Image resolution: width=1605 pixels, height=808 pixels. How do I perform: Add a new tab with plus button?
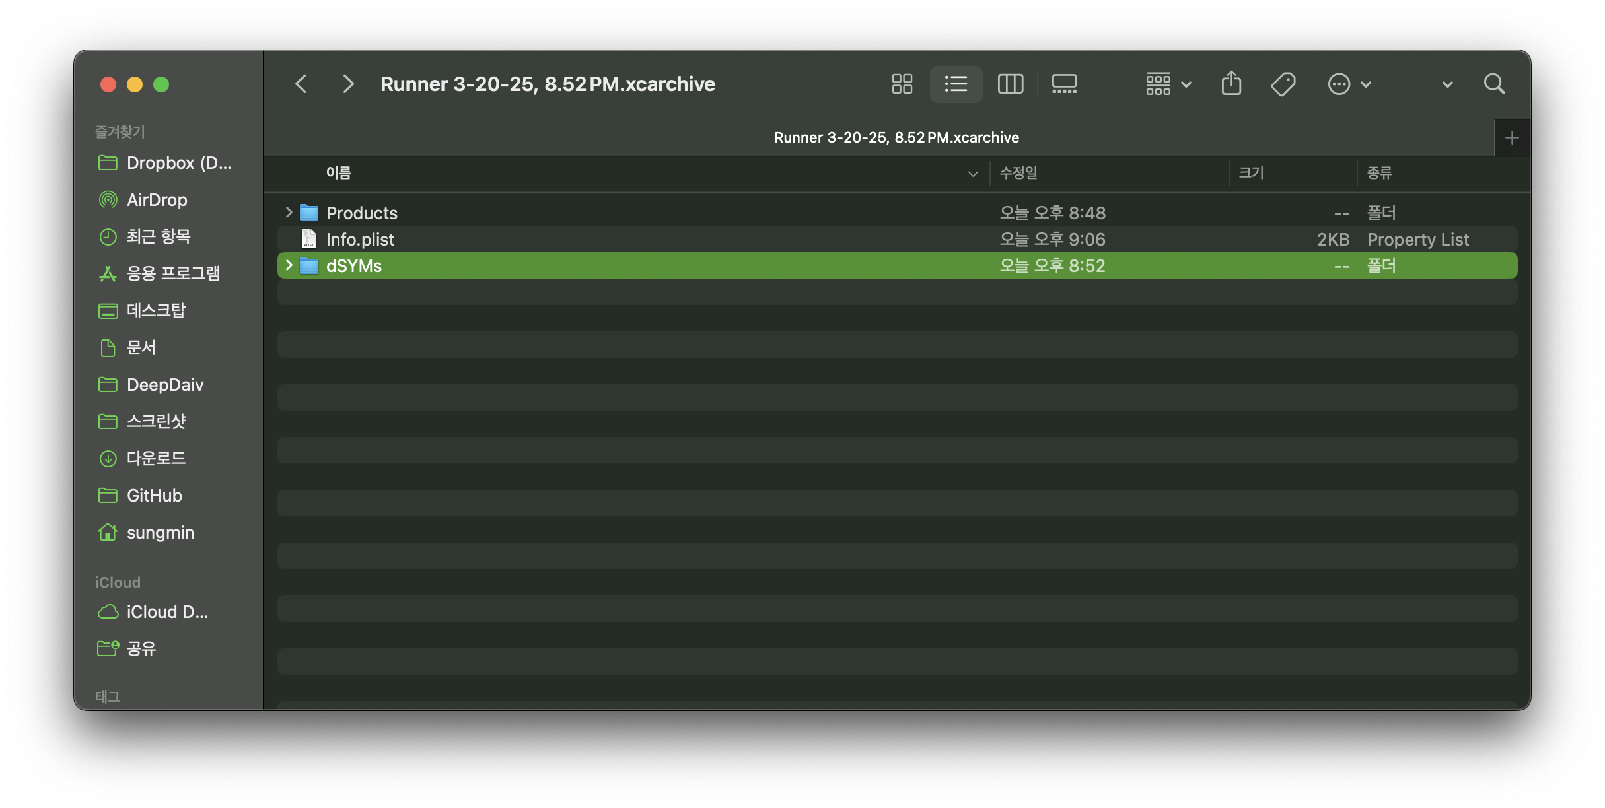[1512, 137]
